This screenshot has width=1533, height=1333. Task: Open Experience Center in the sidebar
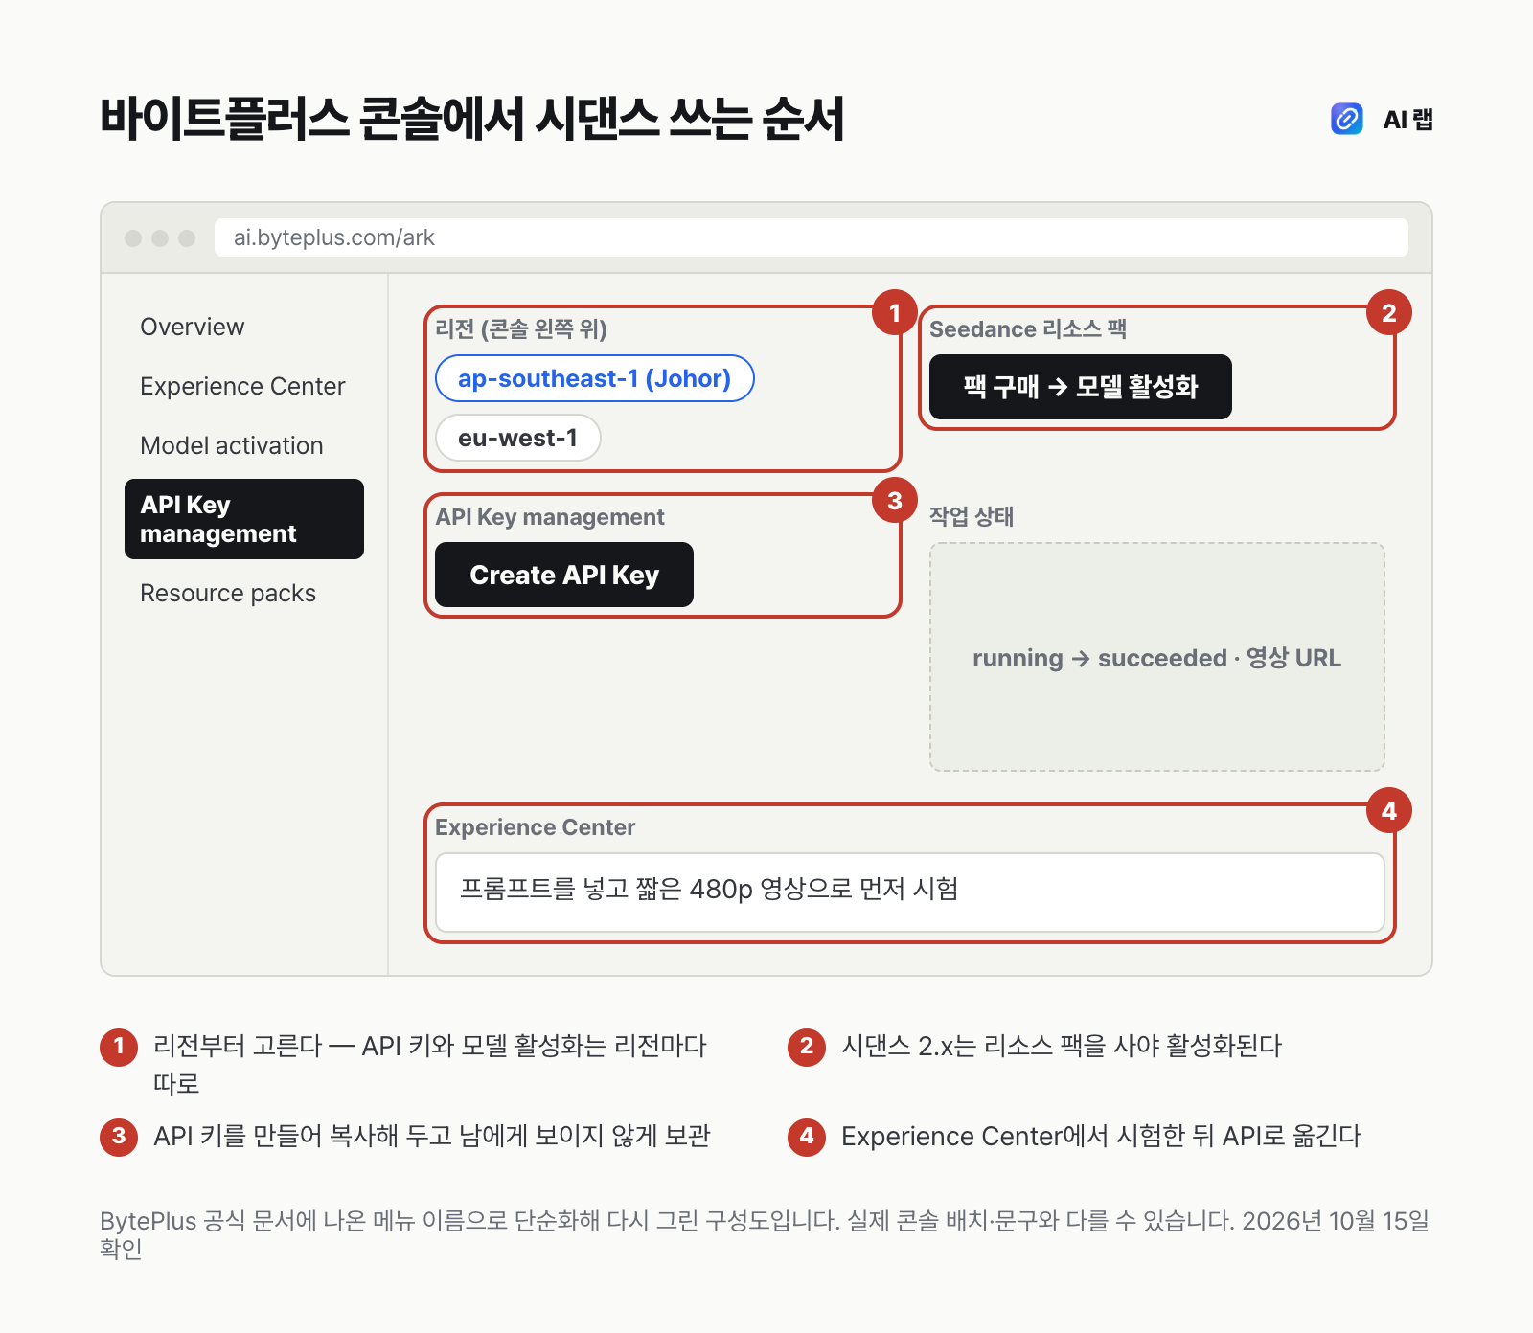(x=242, y=386)
